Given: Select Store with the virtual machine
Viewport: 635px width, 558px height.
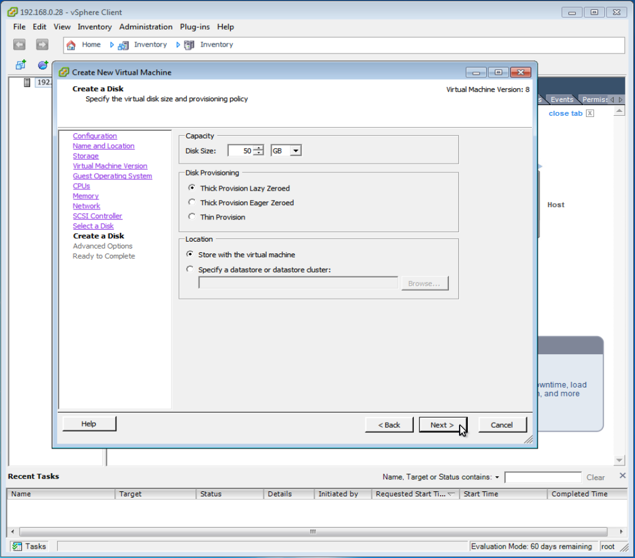Looking at the screenshot, I should click(189, 254).
